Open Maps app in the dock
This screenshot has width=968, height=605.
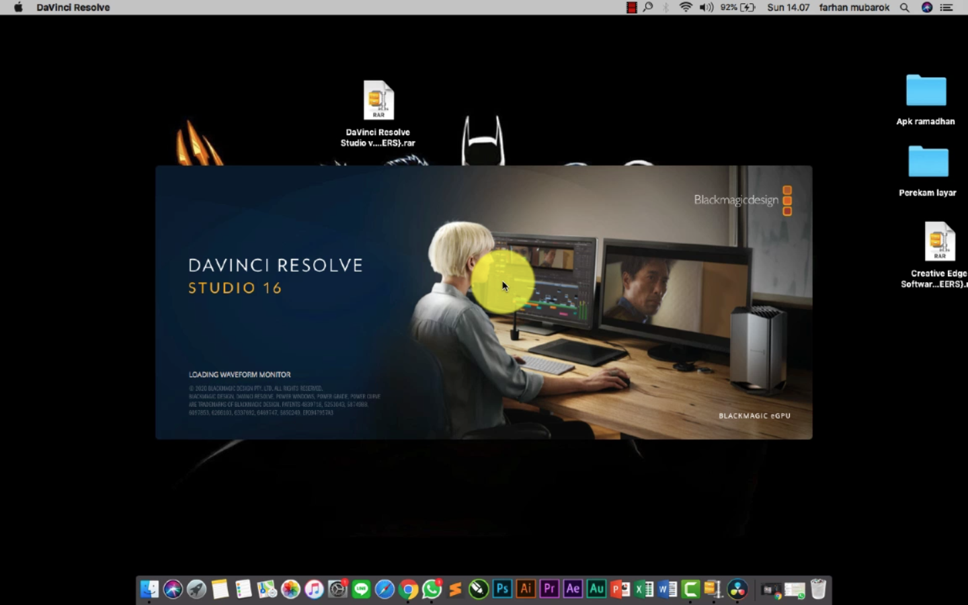point(267,590)
